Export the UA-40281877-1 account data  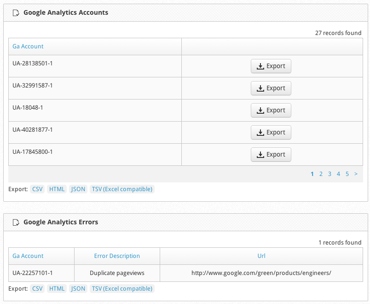(x=271, y=132)
